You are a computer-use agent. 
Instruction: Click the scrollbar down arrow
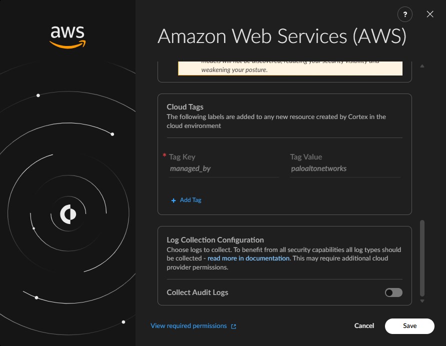pyautogui.click(x=422, y=301)
